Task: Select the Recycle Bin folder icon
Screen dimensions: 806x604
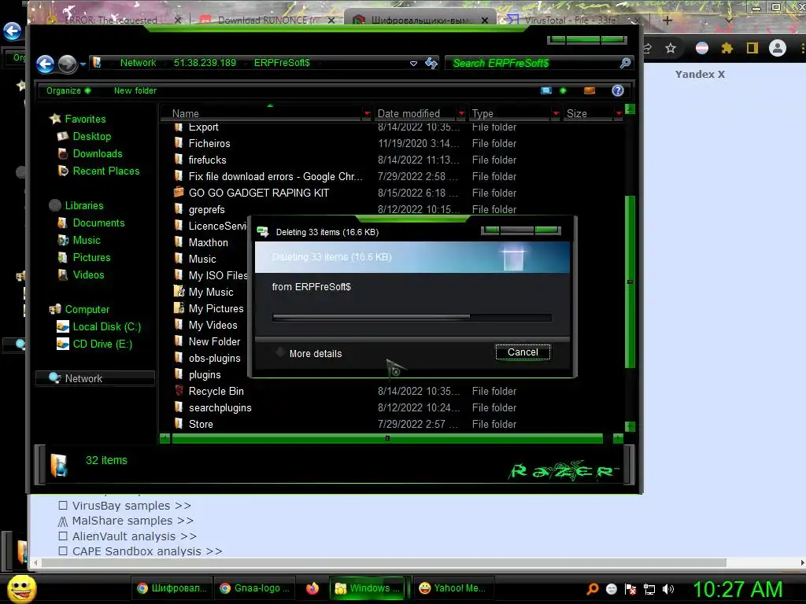Action: pyautogui.click(x=179, y=391)
